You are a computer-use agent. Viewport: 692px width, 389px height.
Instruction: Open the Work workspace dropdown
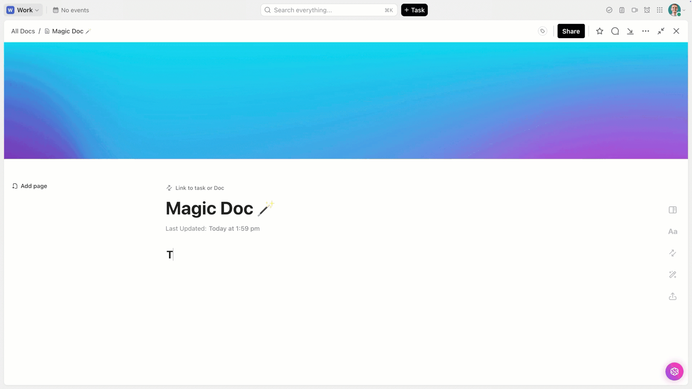tap(23, 10)
